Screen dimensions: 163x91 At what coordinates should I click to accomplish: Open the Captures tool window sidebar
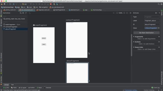tap(1, 23)
